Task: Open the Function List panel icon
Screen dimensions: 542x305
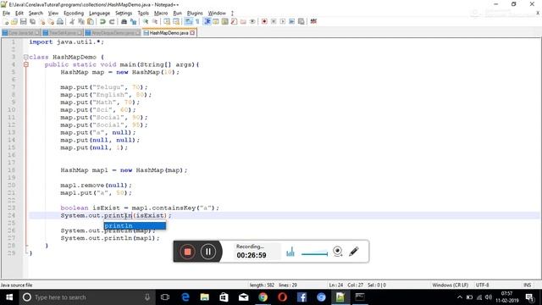Action: point(234,21)
